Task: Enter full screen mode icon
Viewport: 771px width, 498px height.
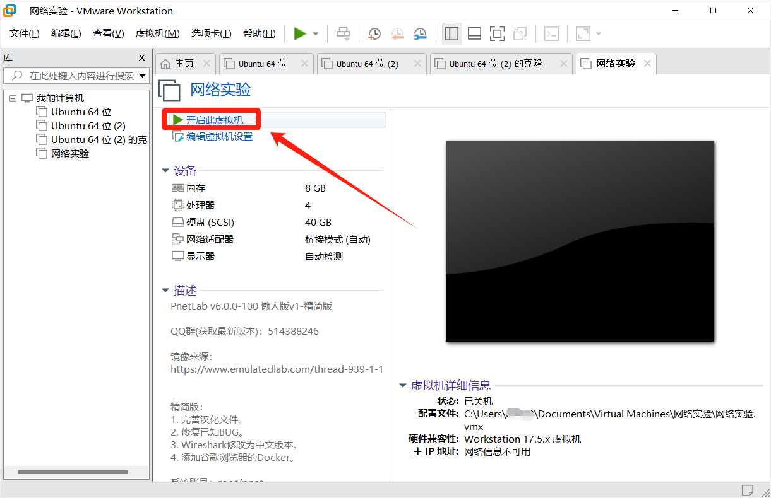Action: (x=497, y=34)
